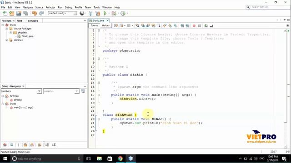Toggle Highlight Search in editor toolbar
The width and height of the screenshot is (291, 163).
click(x=154, y=26)
